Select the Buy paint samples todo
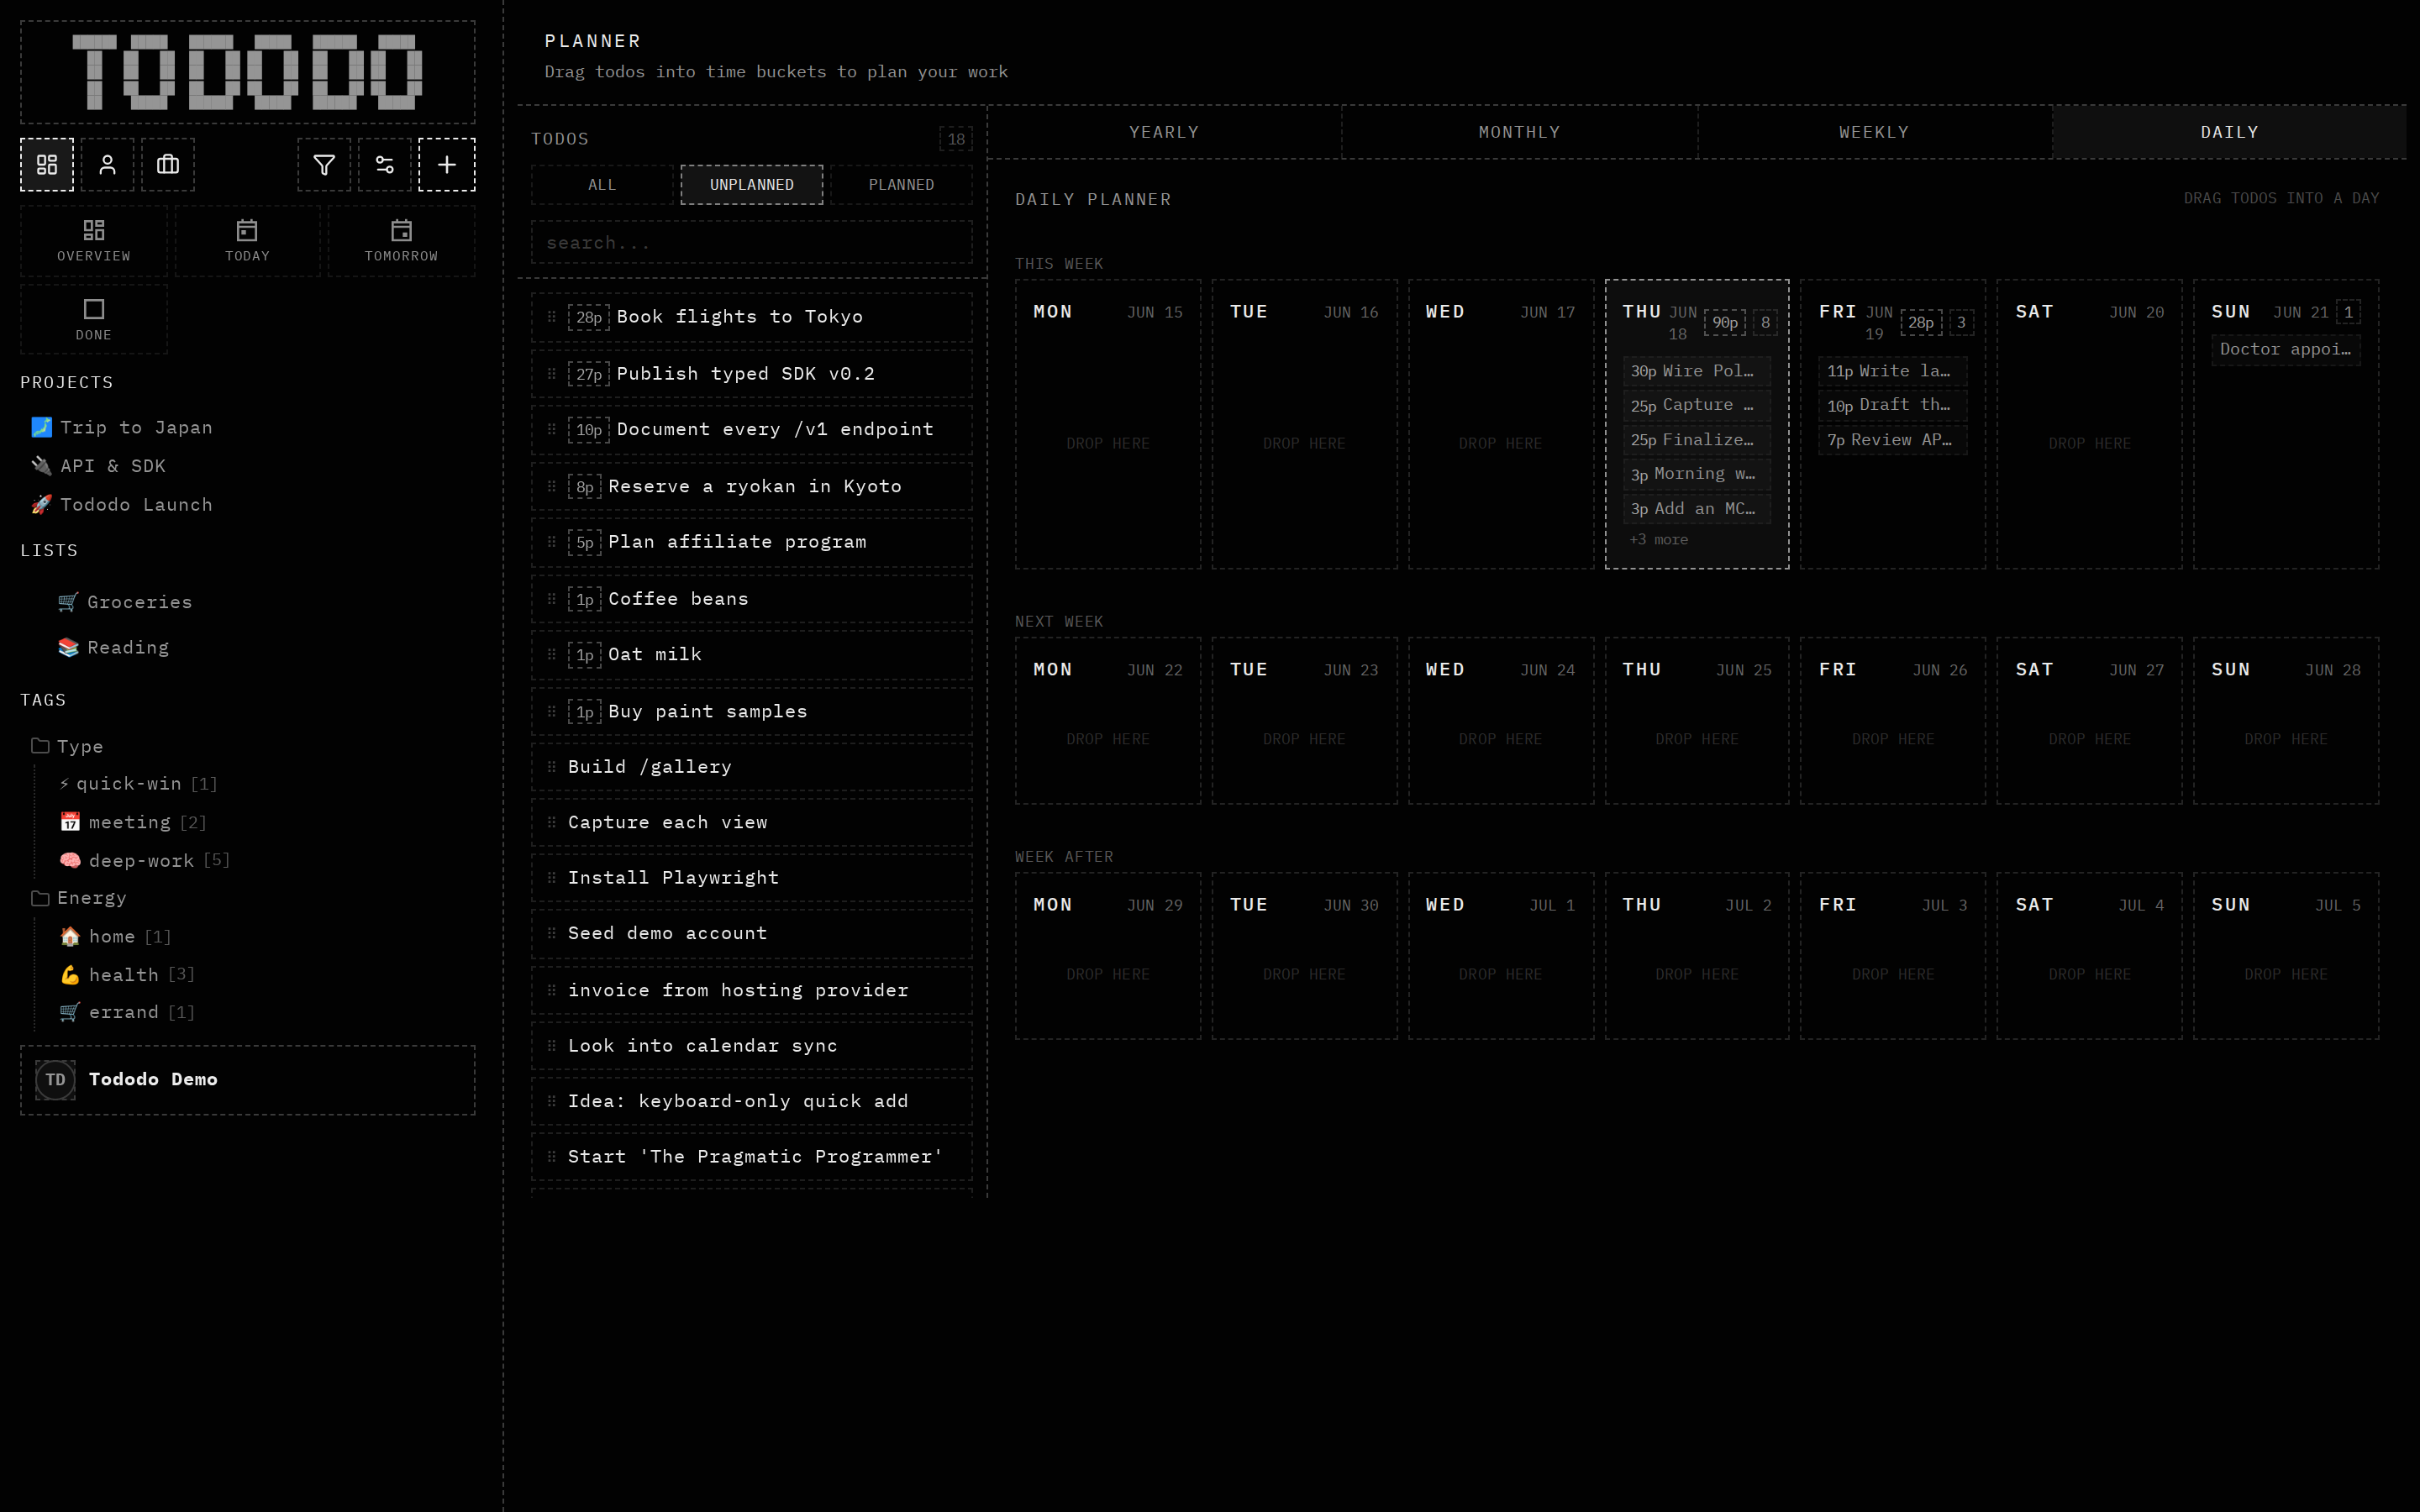Screen dimensions: 2420x1512 pos(752,712)
